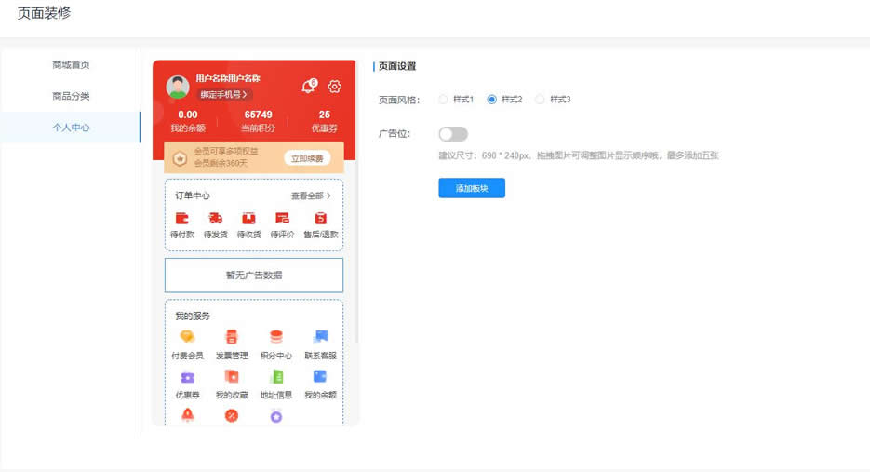Open the notification bell icon

[x=309, y=86]
